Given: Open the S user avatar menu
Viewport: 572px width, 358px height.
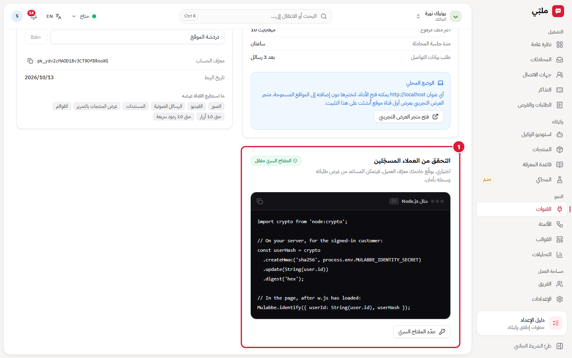Looking at the screenshot, I should (x=17, y=16).
